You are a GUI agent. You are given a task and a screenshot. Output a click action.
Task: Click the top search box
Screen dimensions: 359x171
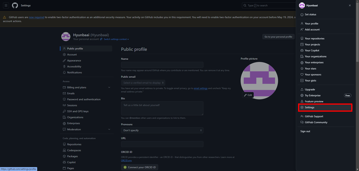click(268, 5)
